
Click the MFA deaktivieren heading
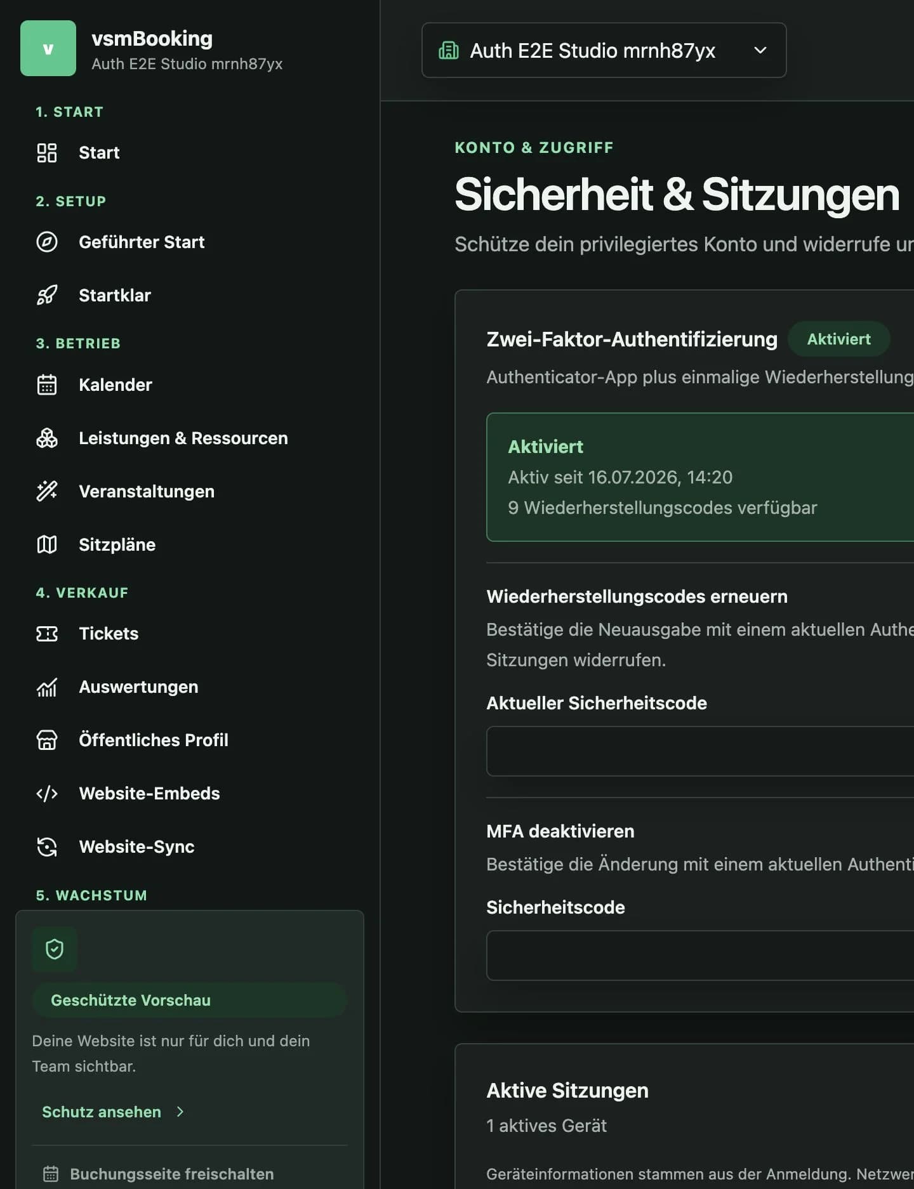pos(560,831)
